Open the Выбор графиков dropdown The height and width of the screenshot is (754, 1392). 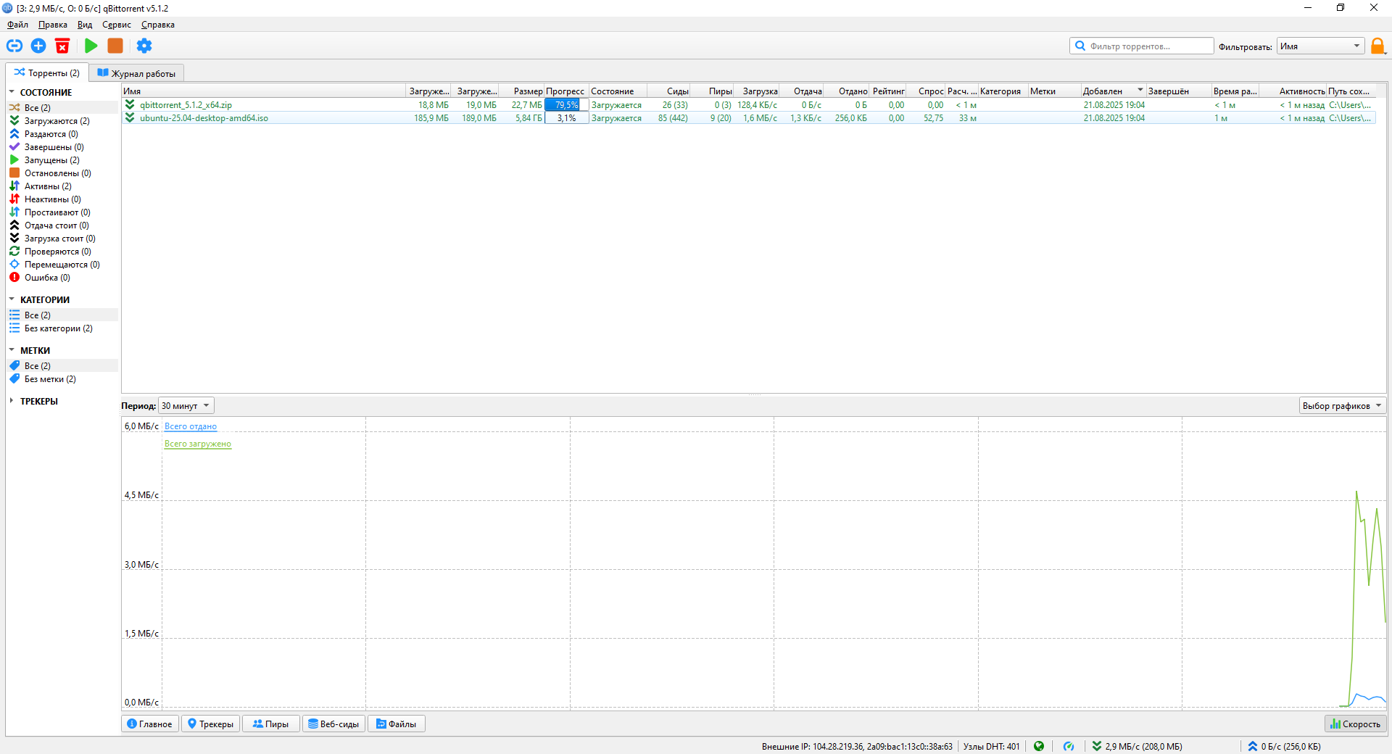(1342, 406)
